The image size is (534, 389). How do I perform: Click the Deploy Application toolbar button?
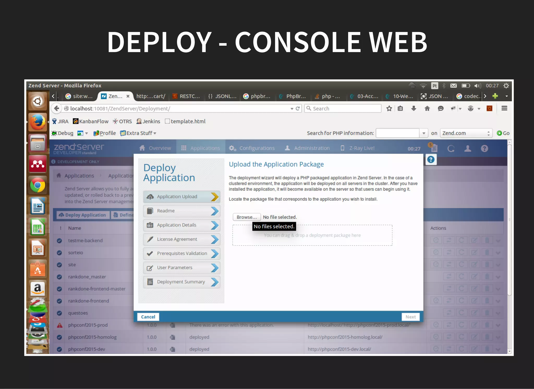[x=82, y=215]
